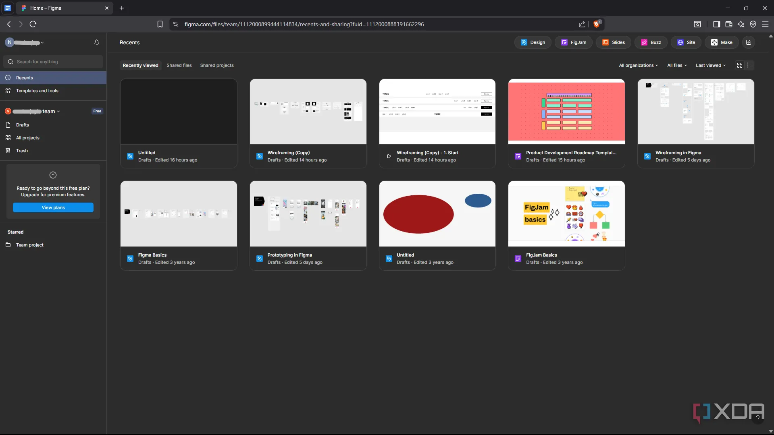This screenshot has height=435, width=774.
Task: Click the page scrollbar down arrow
Action: point(771,431)
